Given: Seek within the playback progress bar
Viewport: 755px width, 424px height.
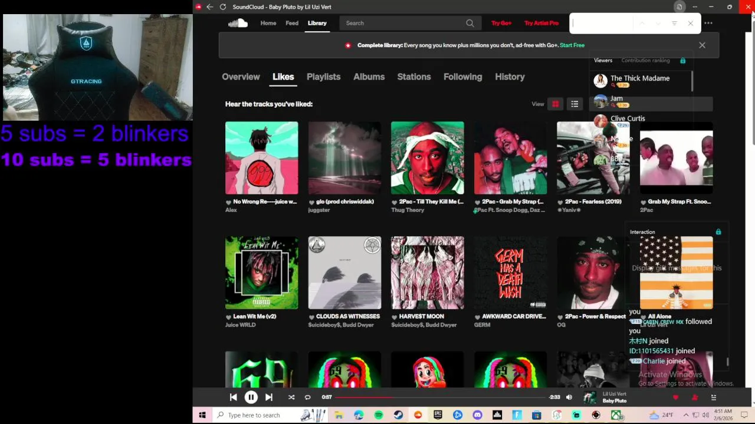Looking at the screenshot, I should pyautogui.click(x=441, y=397).
